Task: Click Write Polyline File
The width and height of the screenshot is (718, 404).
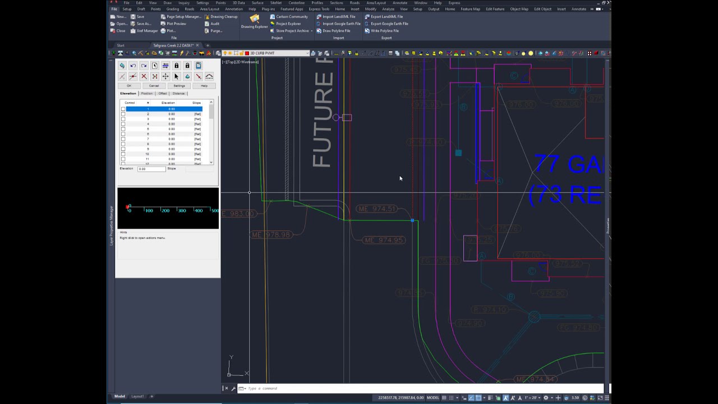Action: pos(382,31)
